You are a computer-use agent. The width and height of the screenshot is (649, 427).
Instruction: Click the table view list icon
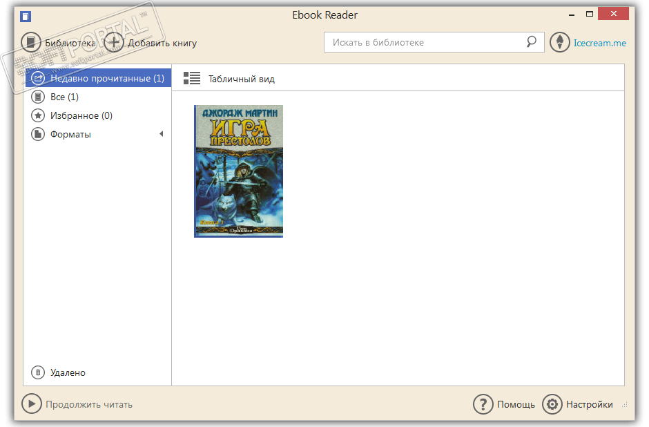tap(192, 78)
